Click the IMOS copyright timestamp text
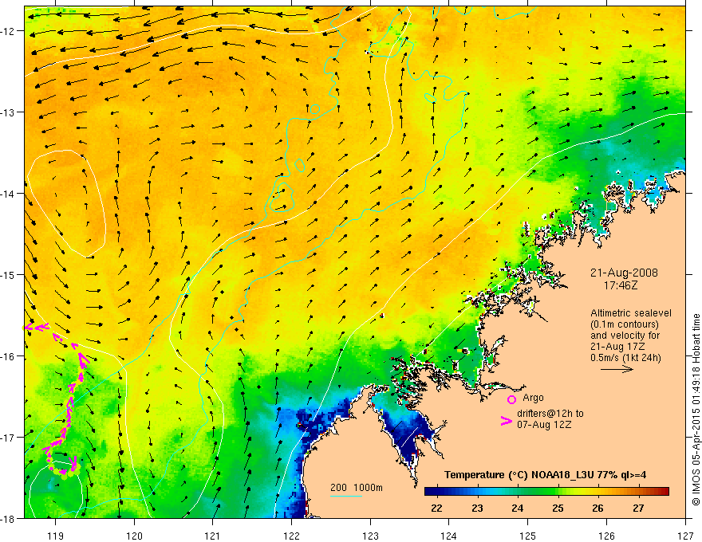This screenshot has height=542, width=702. [x=696, y=410]
